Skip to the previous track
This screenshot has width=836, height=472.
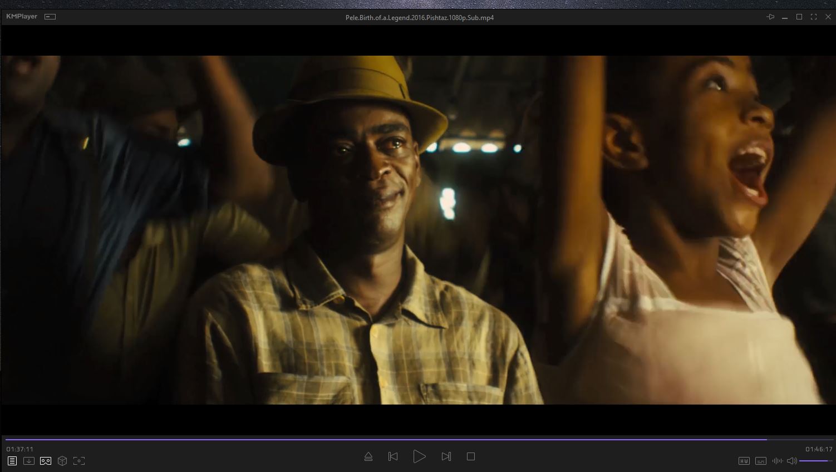tap(393, 456)
